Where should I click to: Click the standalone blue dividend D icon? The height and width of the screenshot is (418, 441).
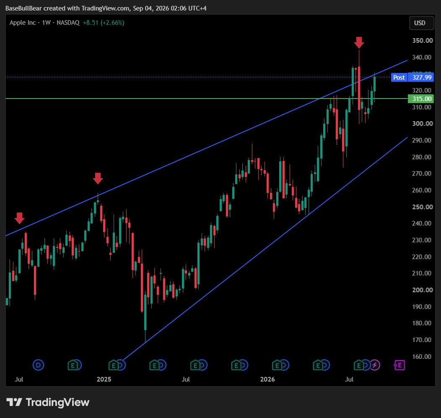[x=38, y=365]
